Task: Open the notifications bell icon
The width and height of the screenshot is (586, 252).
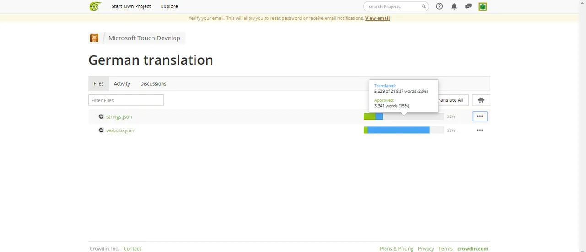Action: 454,6
